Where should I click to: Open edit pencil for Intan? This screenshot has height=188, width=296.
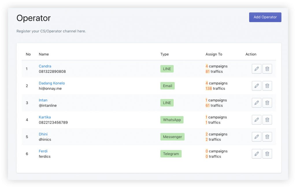256,103
